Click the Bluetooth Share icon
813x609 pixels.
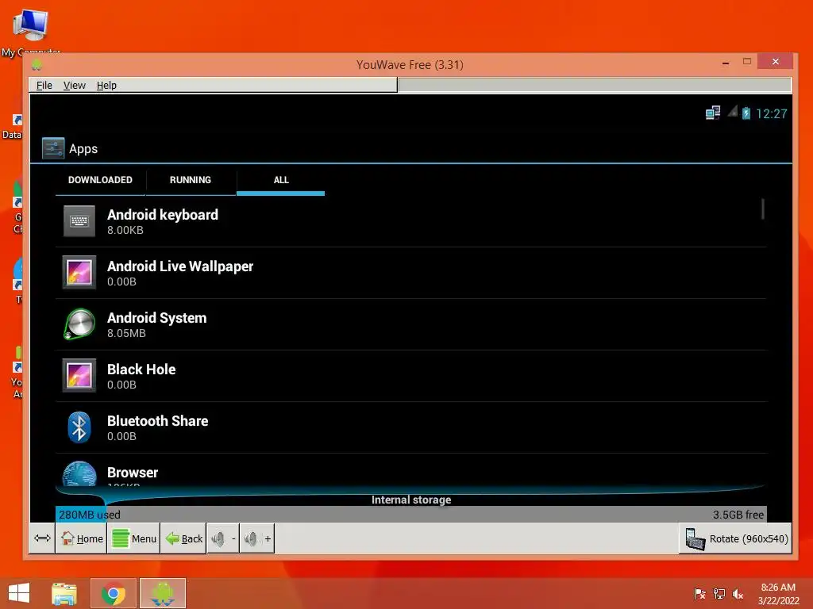click(79, 427)
